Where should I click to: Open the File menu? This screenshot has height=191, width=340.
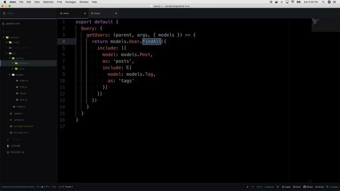[x=21, y=2]
